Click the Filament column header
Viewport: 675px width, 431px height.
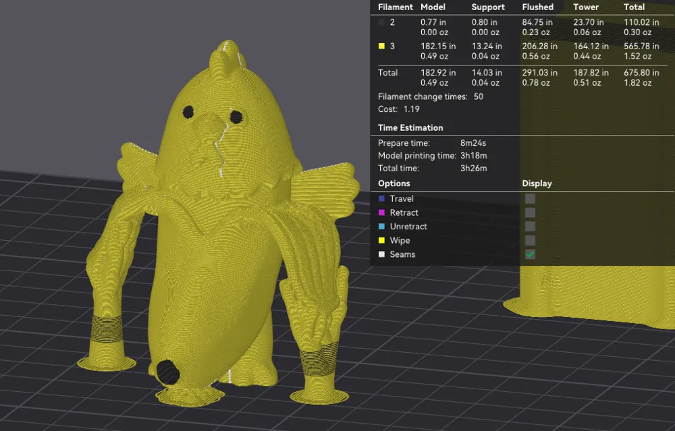(x=395, y=7)
